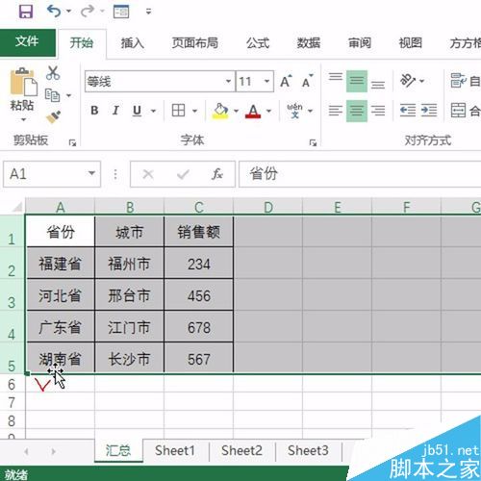The image size is (481, 481).
Task: Click the Select All corner triangle
Action: click(16, 207)
